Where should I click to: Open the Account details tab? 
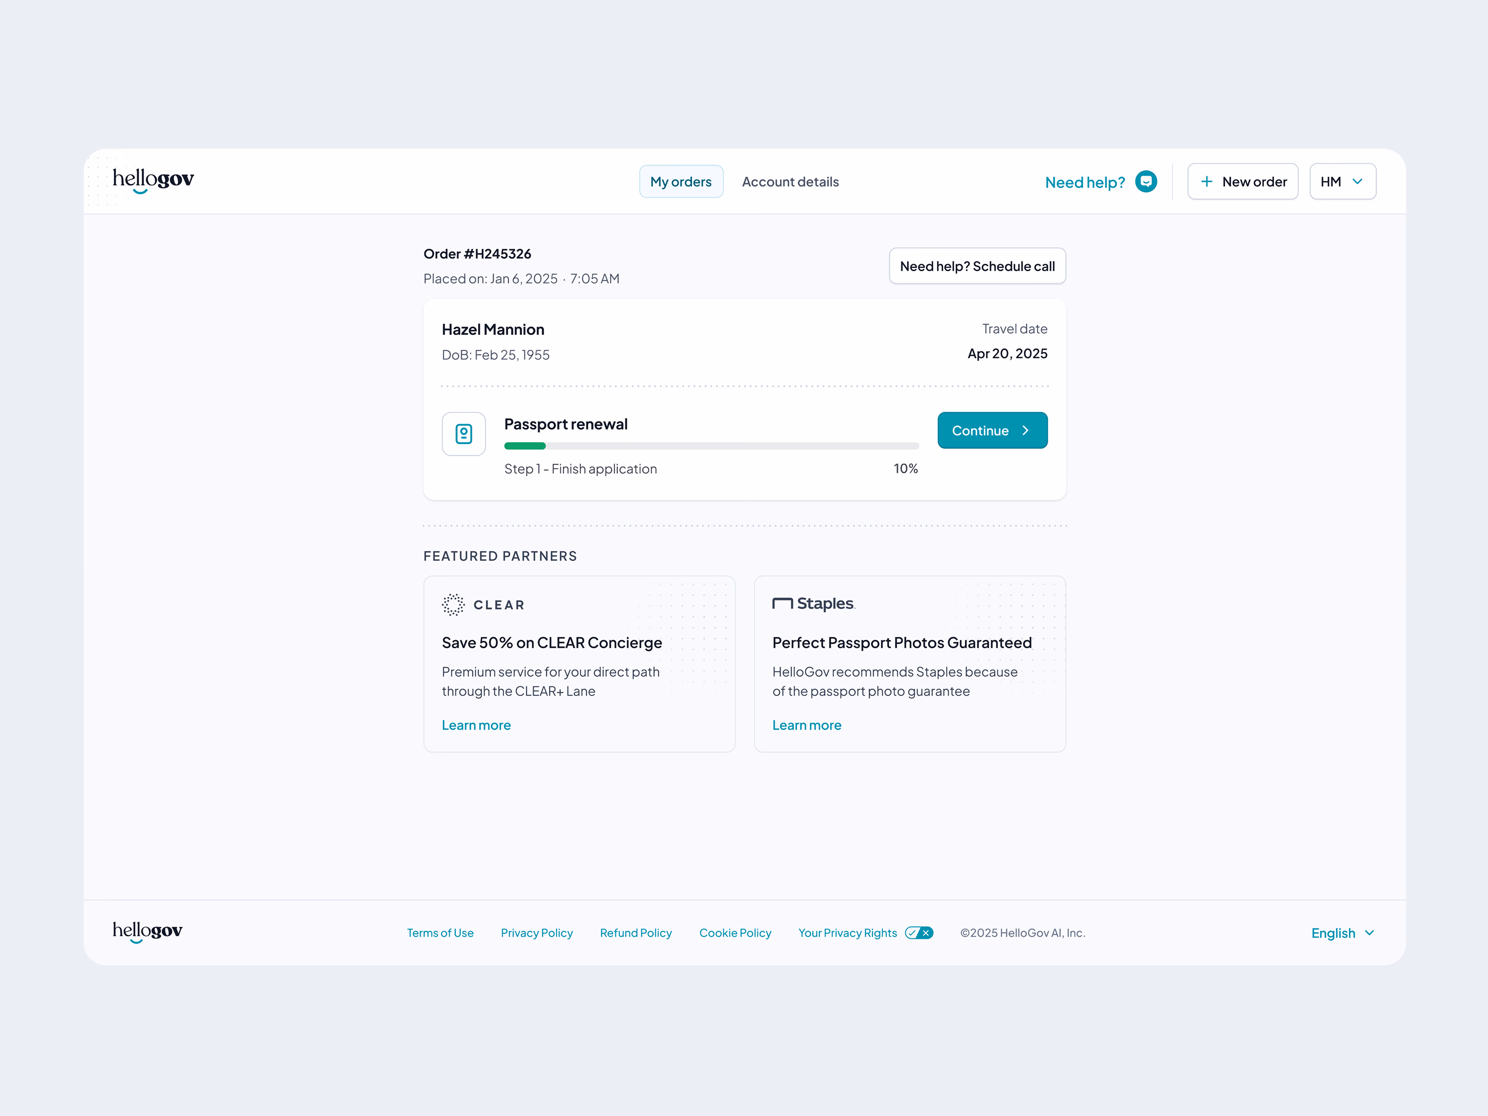790,182
